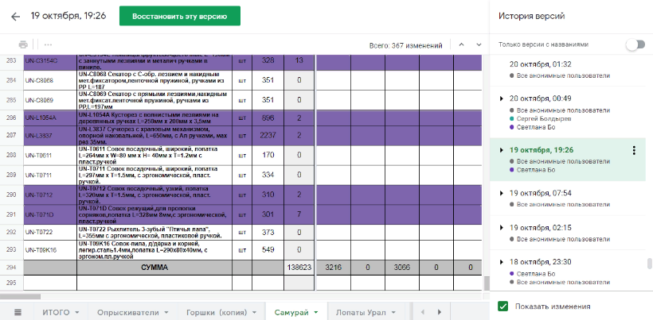Screen dimensions: 653x320
Task: Expand the 20 октября, 00:49 version group
Action: pos(501,98)
